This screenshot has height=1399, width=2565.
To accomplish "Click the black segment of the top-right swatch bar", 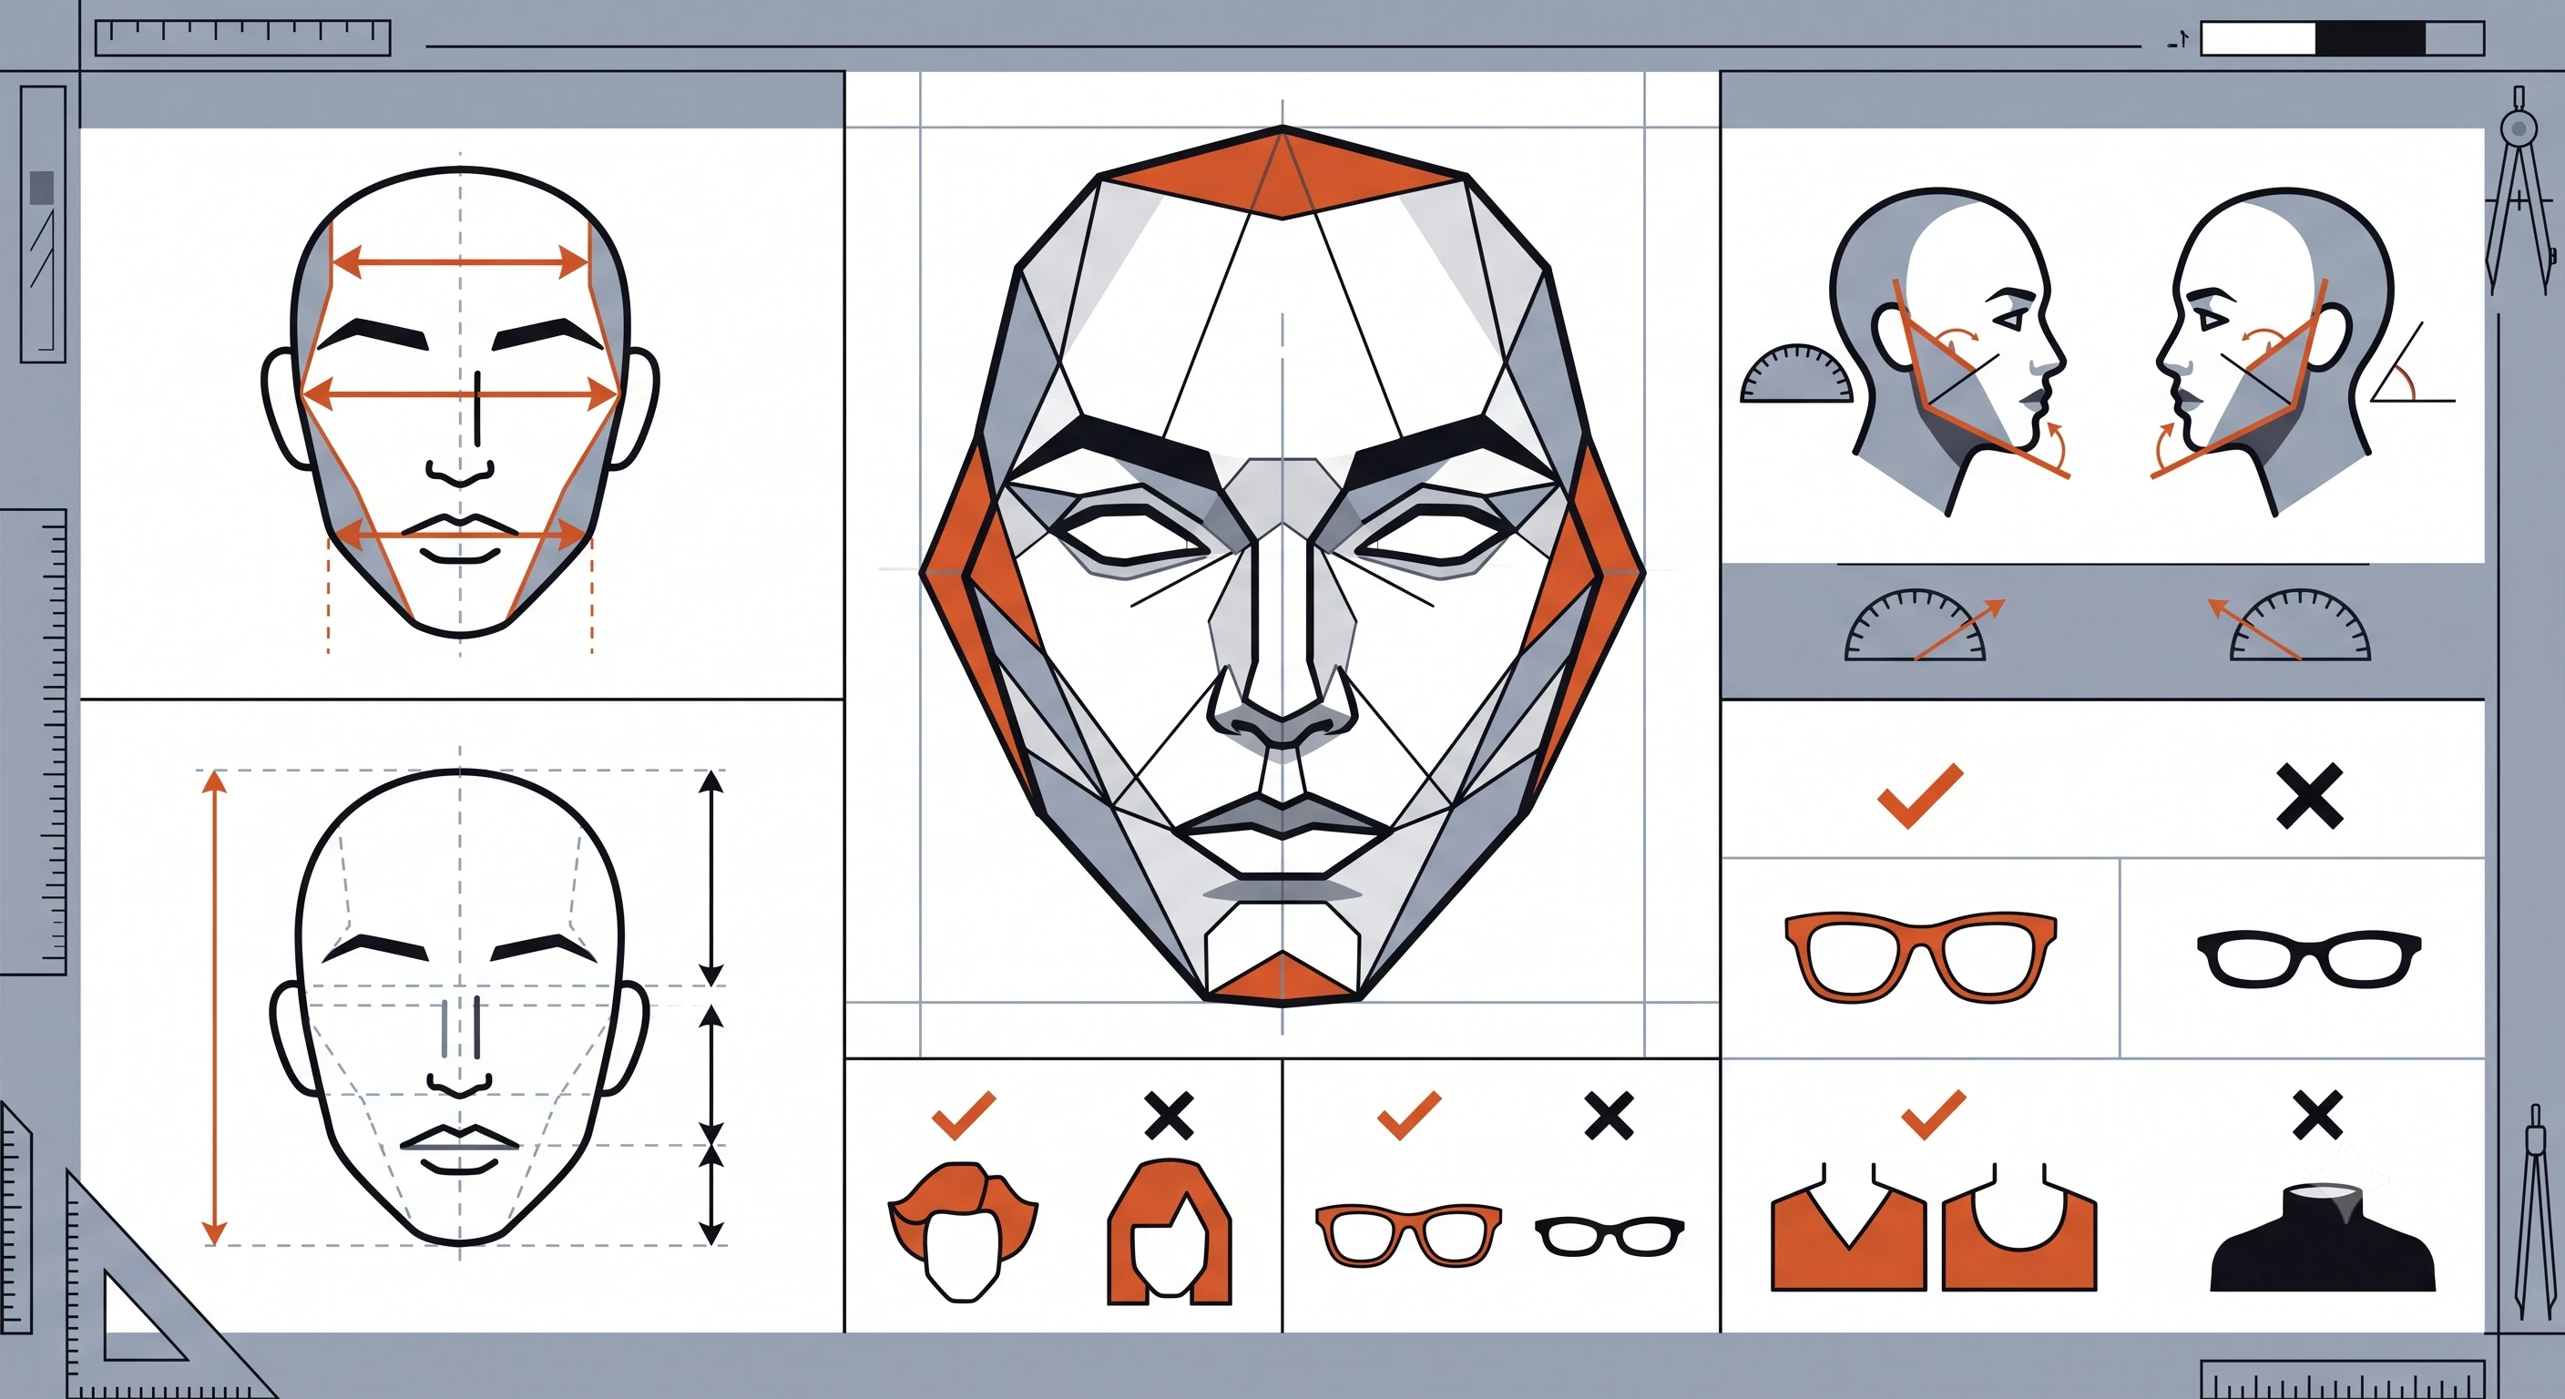I will [x=2371, y=39].
